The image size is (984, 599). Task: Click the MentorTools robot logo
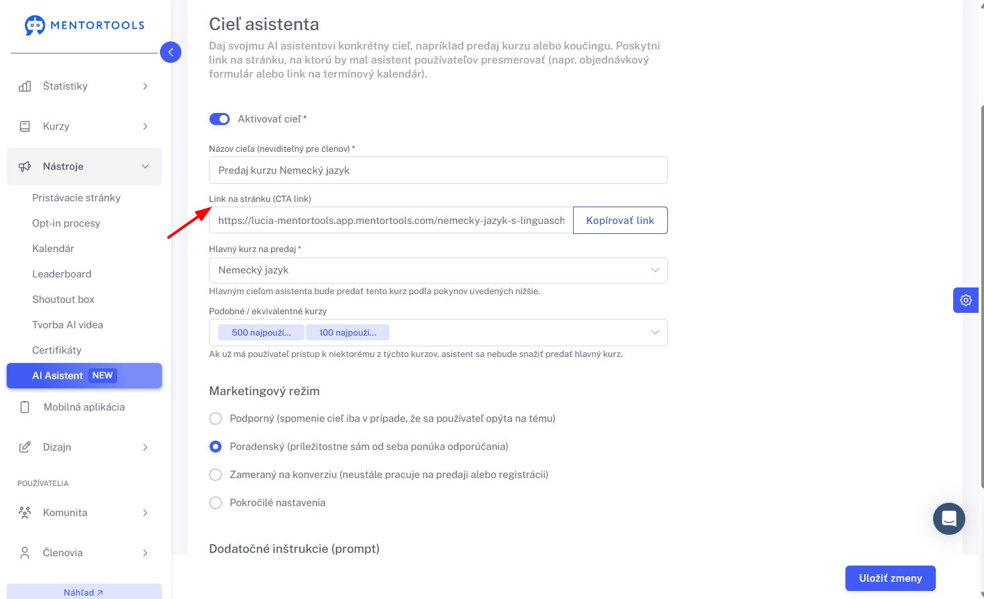coord(35,25)
